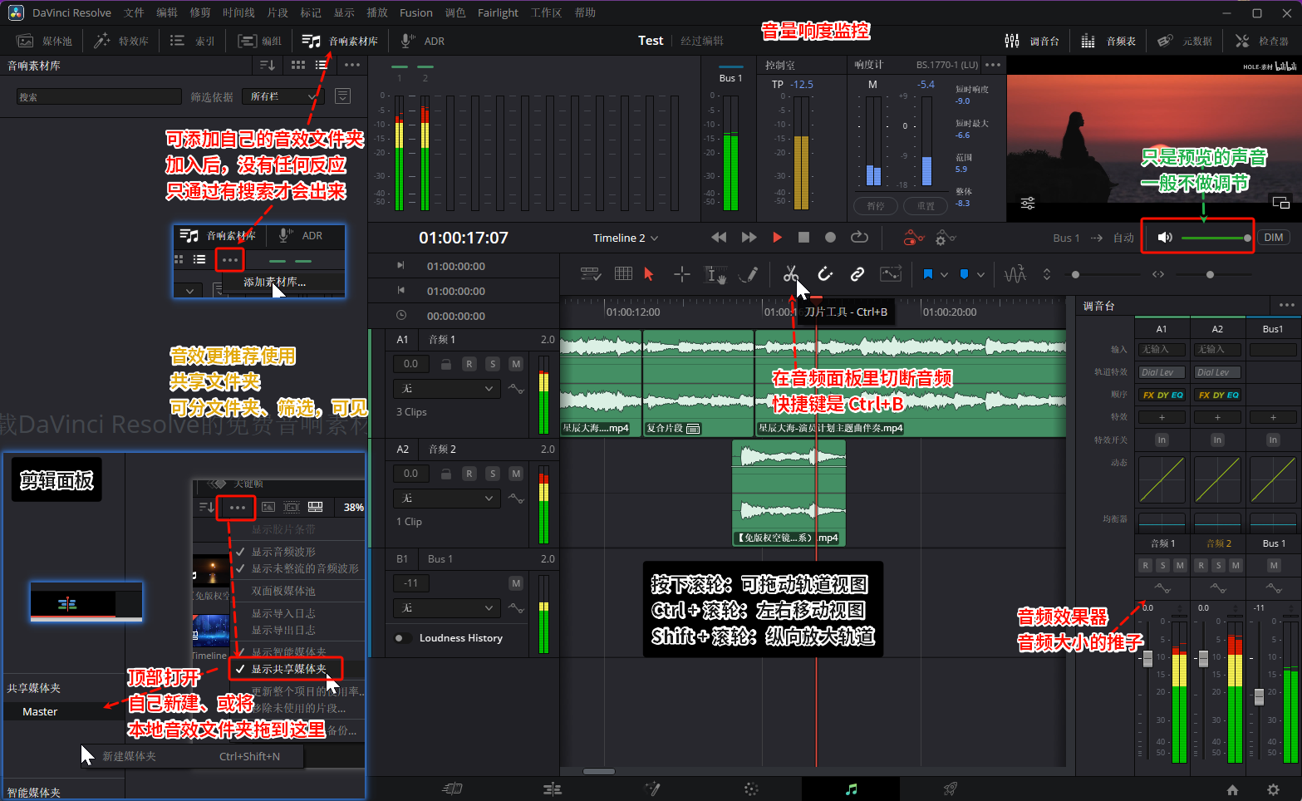1302x801 pixels.
Task: Click the 暂停 loudness meter button
Action: [876, 205]
